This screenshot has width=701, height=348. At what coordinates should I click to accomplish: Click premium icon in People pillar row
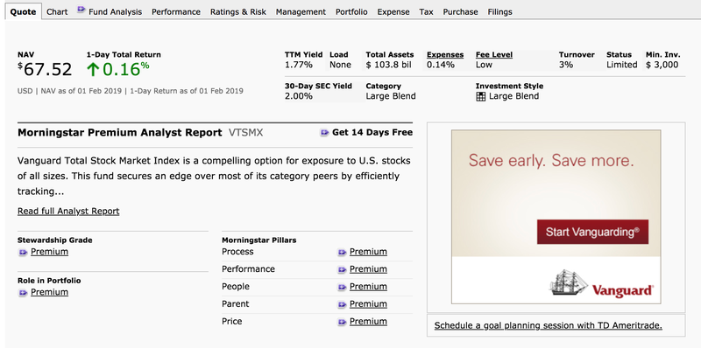tap(342, 288)
